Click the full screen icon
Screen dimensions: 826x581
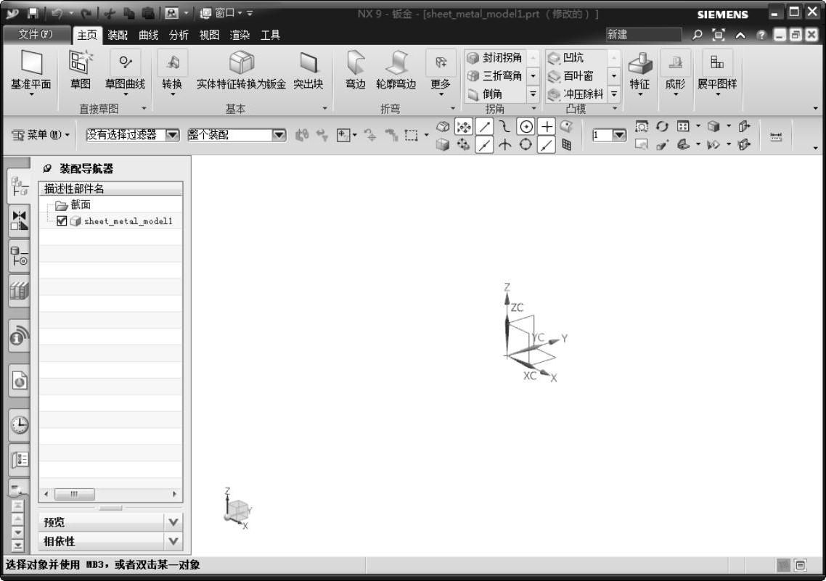click(718, 35)
